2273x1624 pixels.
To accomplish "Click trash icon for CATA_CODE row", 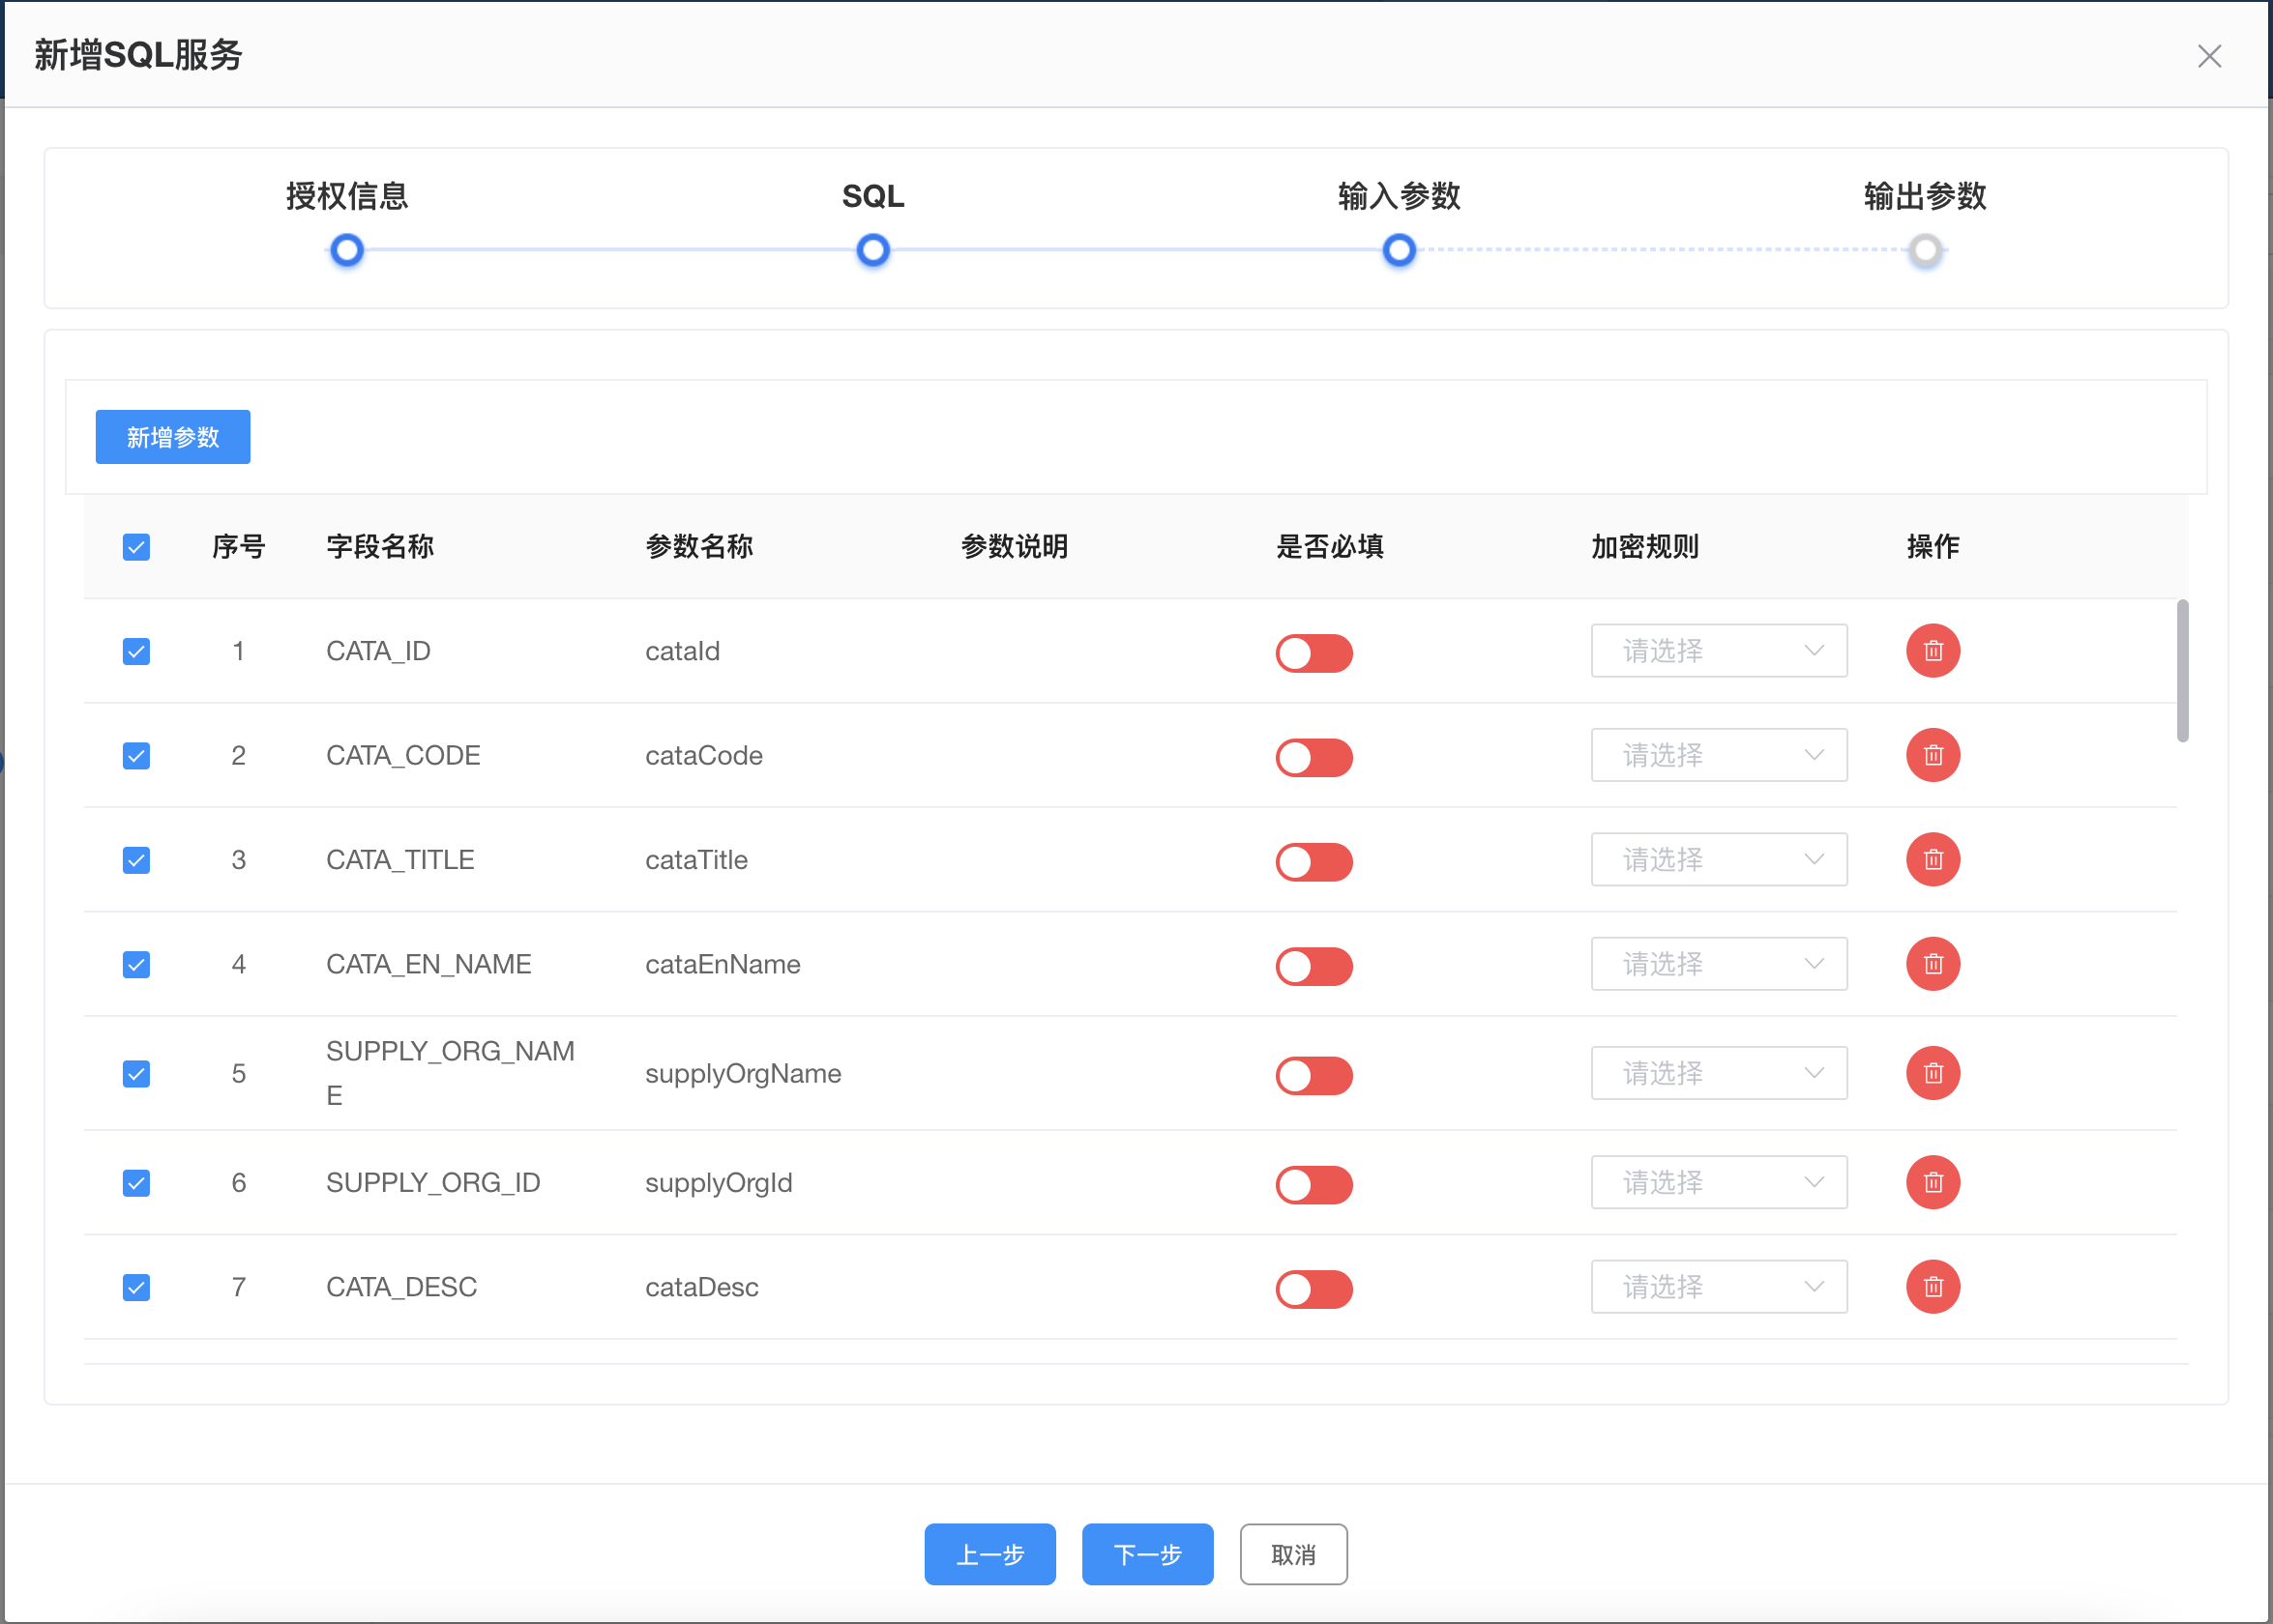I will tap(1932, 755).
